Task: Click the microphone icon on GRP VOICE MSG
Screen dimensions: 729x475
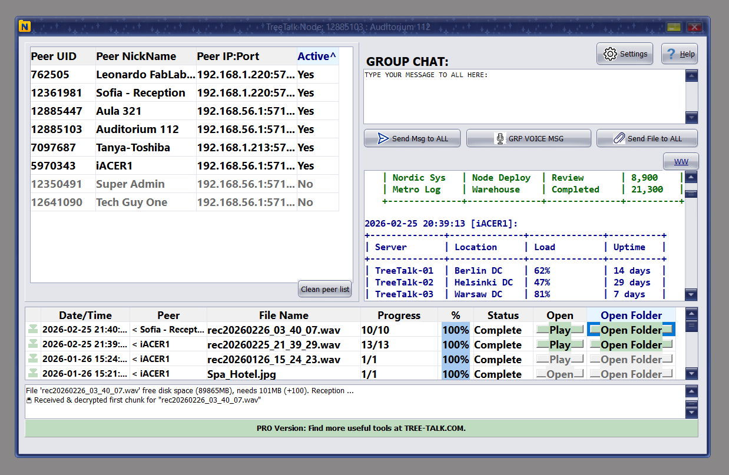Action: pos(500,138)
